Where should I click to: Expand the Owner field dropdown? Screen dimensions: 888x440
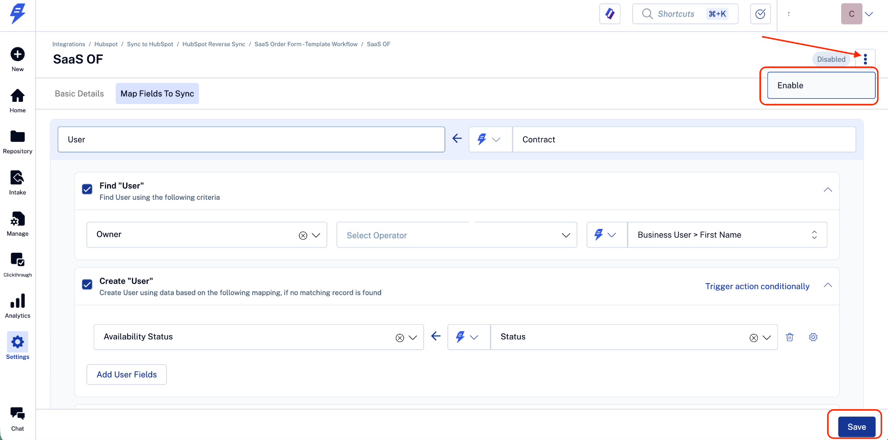tap(316, 235)
